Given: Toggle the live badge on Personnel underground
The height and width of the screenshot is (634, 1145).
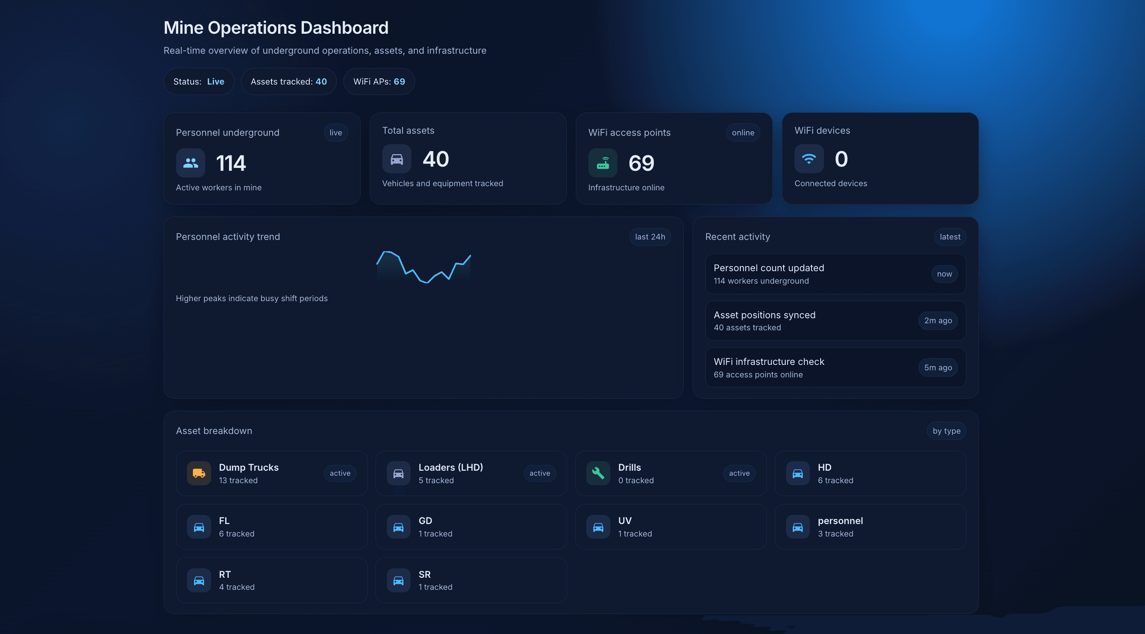Looking at the screenshot, I should coord(336,132).
